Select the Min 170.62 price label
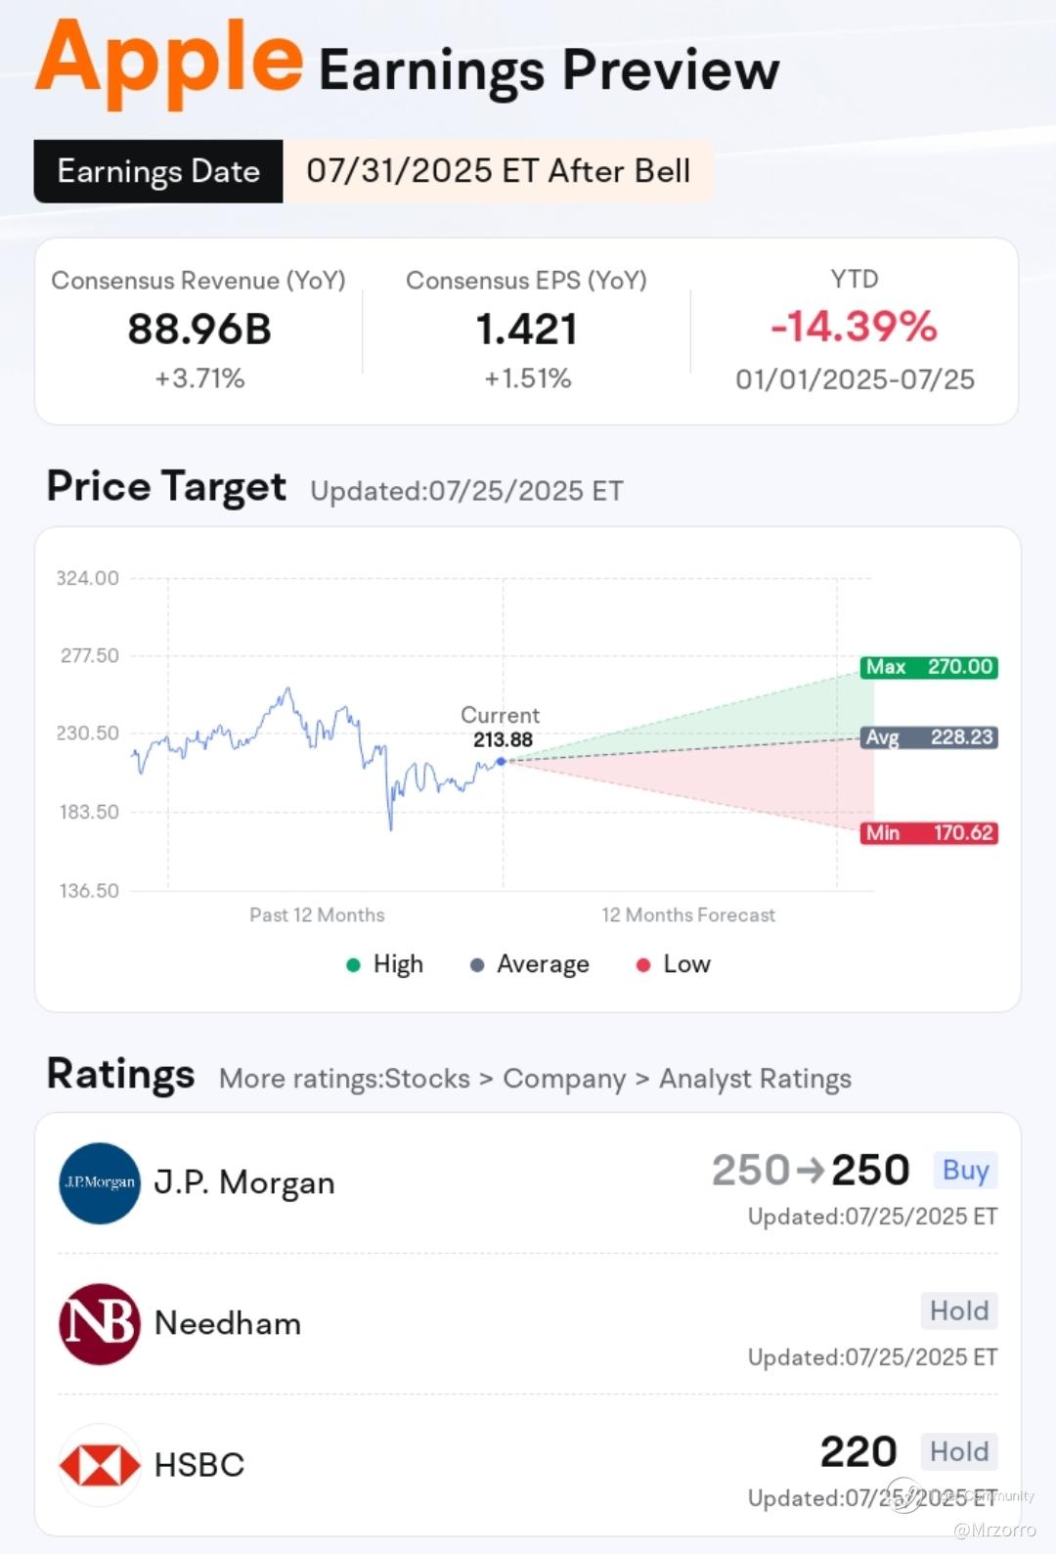 (929, 833)
